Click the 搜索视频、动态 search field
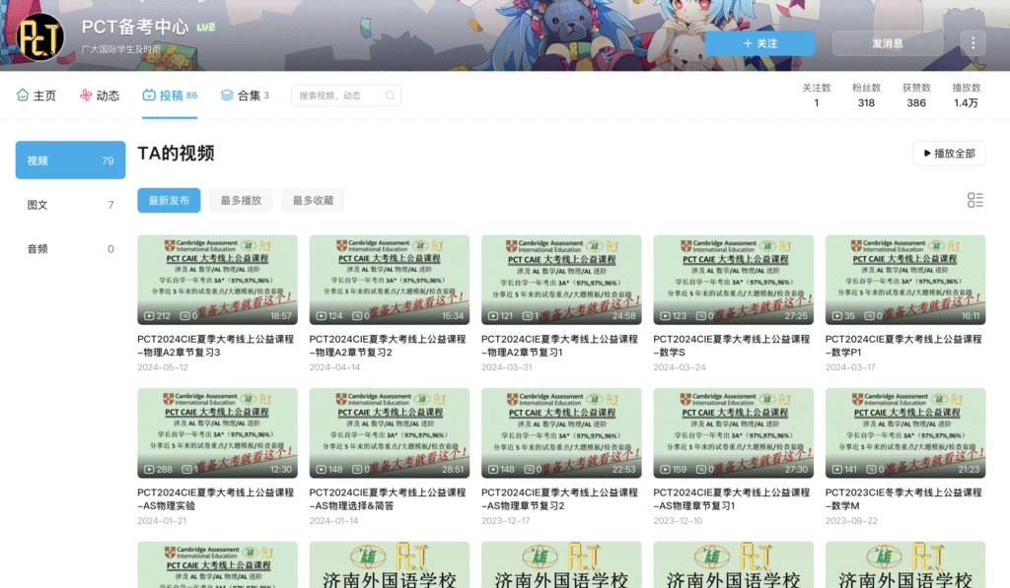This screenshot has height=588, width=1010. pyautogui.click(x=338, y=96)
